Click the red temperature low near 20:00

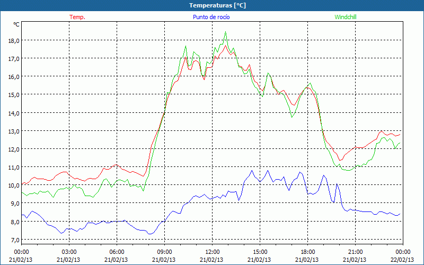pyautogui.click(x=340, y=160)
